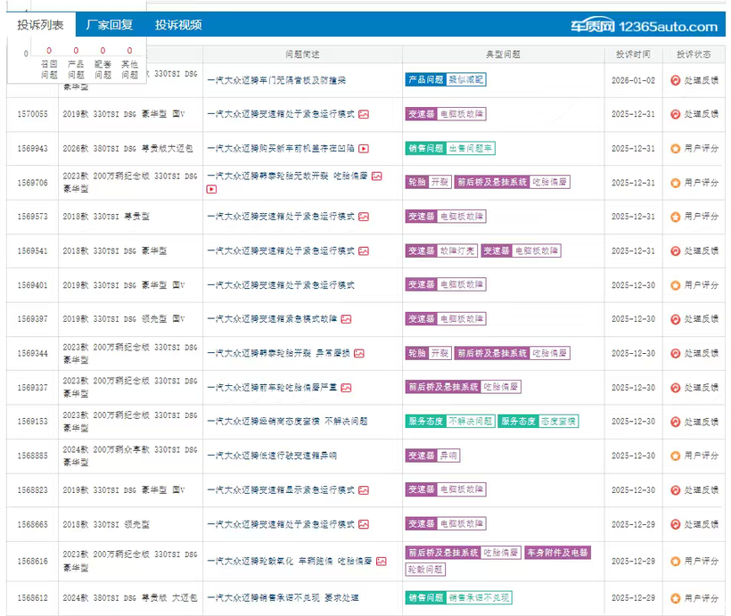
Task: Click the 投诉时间 column header
Action: (632, 54)
